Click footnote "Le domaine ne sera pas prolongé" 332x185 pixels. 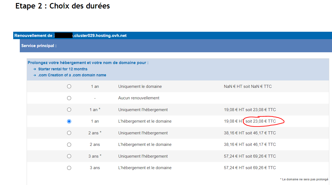click(305, 180)
